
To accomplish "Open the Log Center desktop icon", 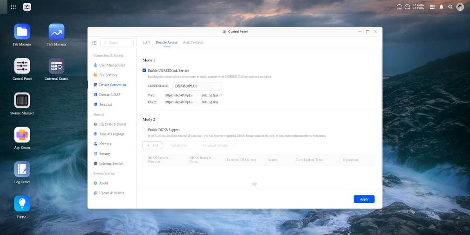I will [x=22, y=169].
